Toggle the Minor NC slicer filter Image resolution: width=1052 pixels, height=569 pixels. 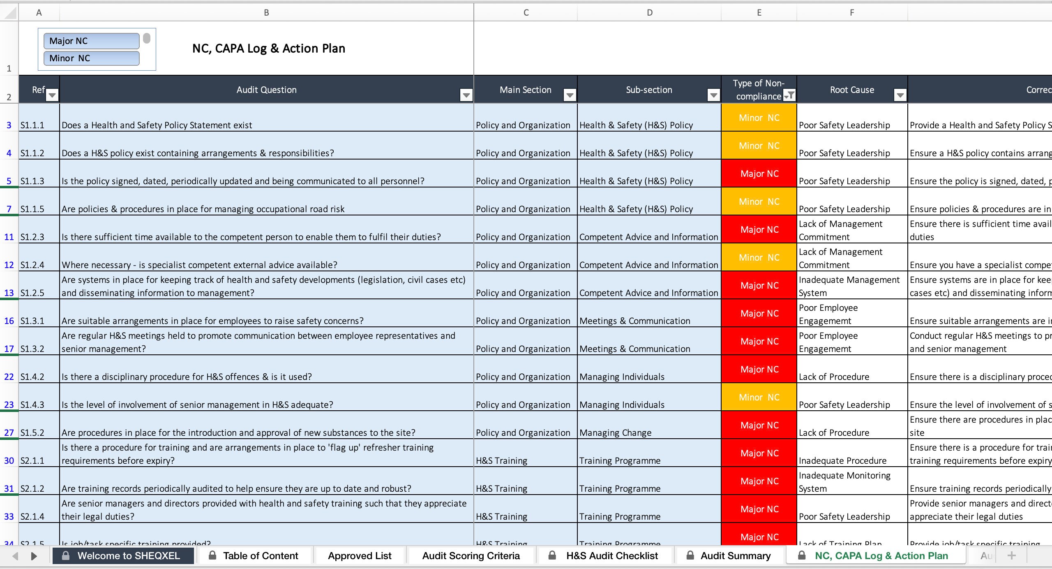tap(91, 58)
